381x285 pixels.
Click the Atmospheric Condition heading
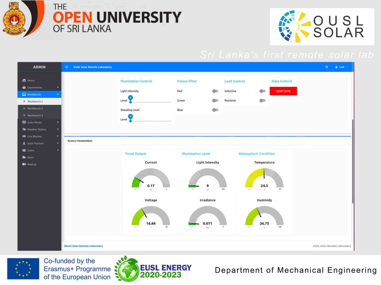(257, 154)
